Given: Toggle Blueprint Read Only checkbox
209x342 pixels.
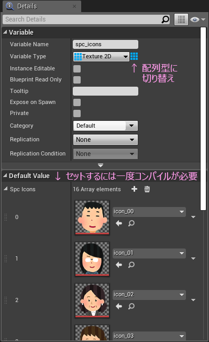Looking at the screenshot, I should (x=77, y=80).
